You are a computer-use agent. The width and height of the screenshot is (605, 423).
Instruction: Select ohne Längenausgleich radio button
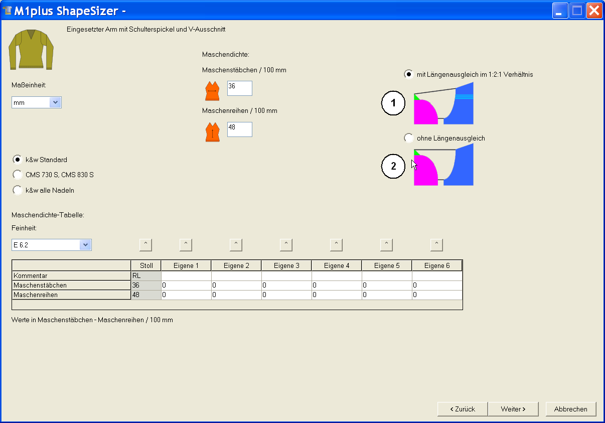coord(409,138)
